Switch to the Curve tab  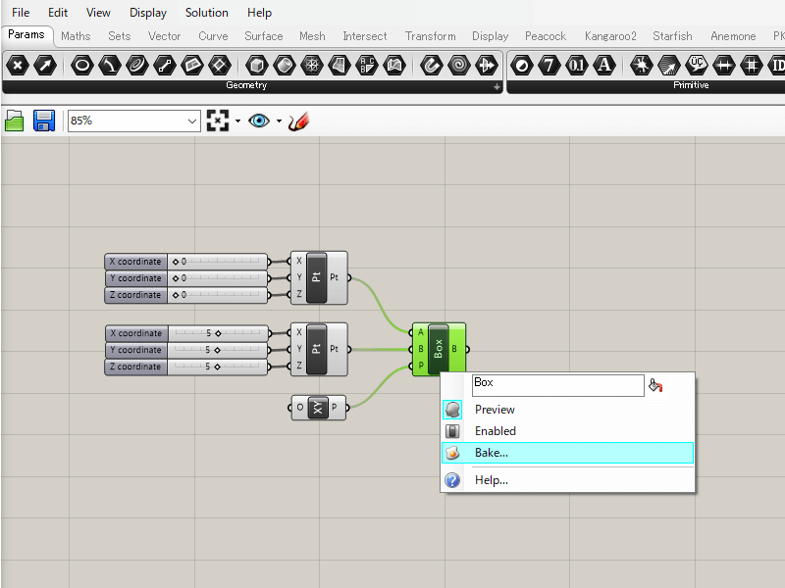pos(213,36)
